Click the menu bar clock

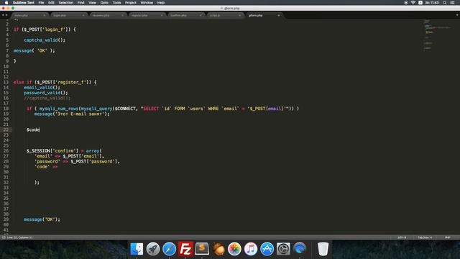(x=432, y=3)
